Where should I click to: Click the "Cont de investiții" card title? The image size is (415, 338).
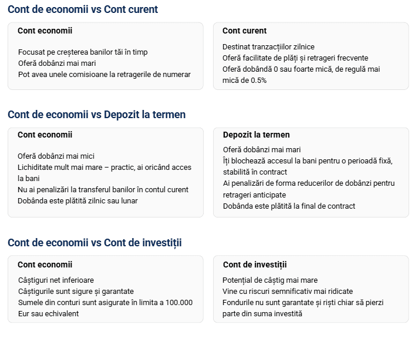pyautogui.click(x=255, y=265)
